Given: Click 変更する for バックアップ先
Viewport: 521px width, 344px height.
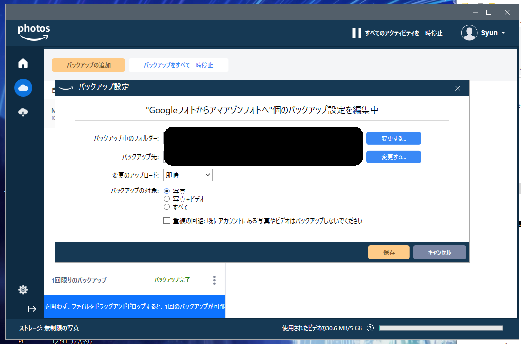Looking at the screenshot, I should click(394, 157).
